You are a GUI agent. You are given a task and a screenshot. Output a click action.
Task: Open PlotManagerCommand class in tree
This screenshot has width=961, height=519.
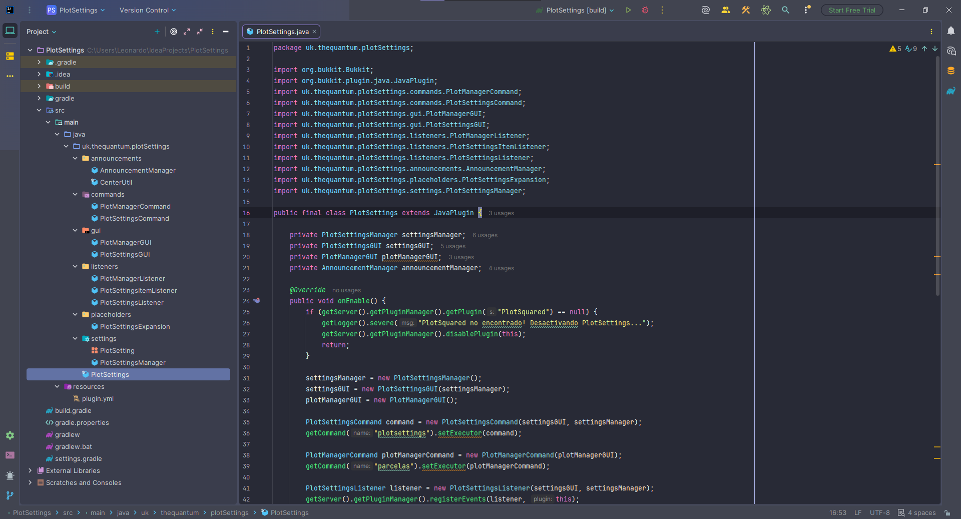click(x=135, y=206)
